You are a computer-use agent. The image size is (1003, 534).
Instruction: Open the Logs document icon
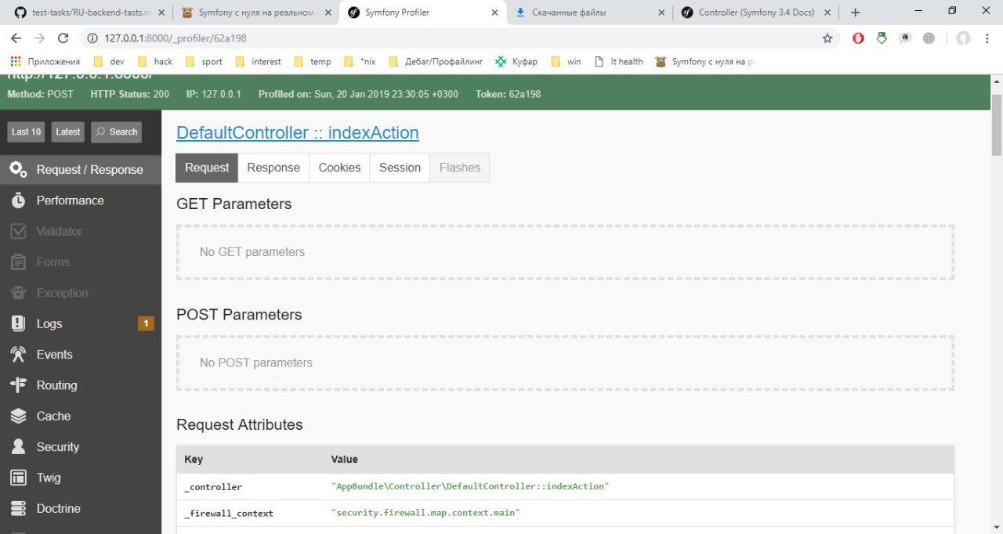tap(18, 323)
